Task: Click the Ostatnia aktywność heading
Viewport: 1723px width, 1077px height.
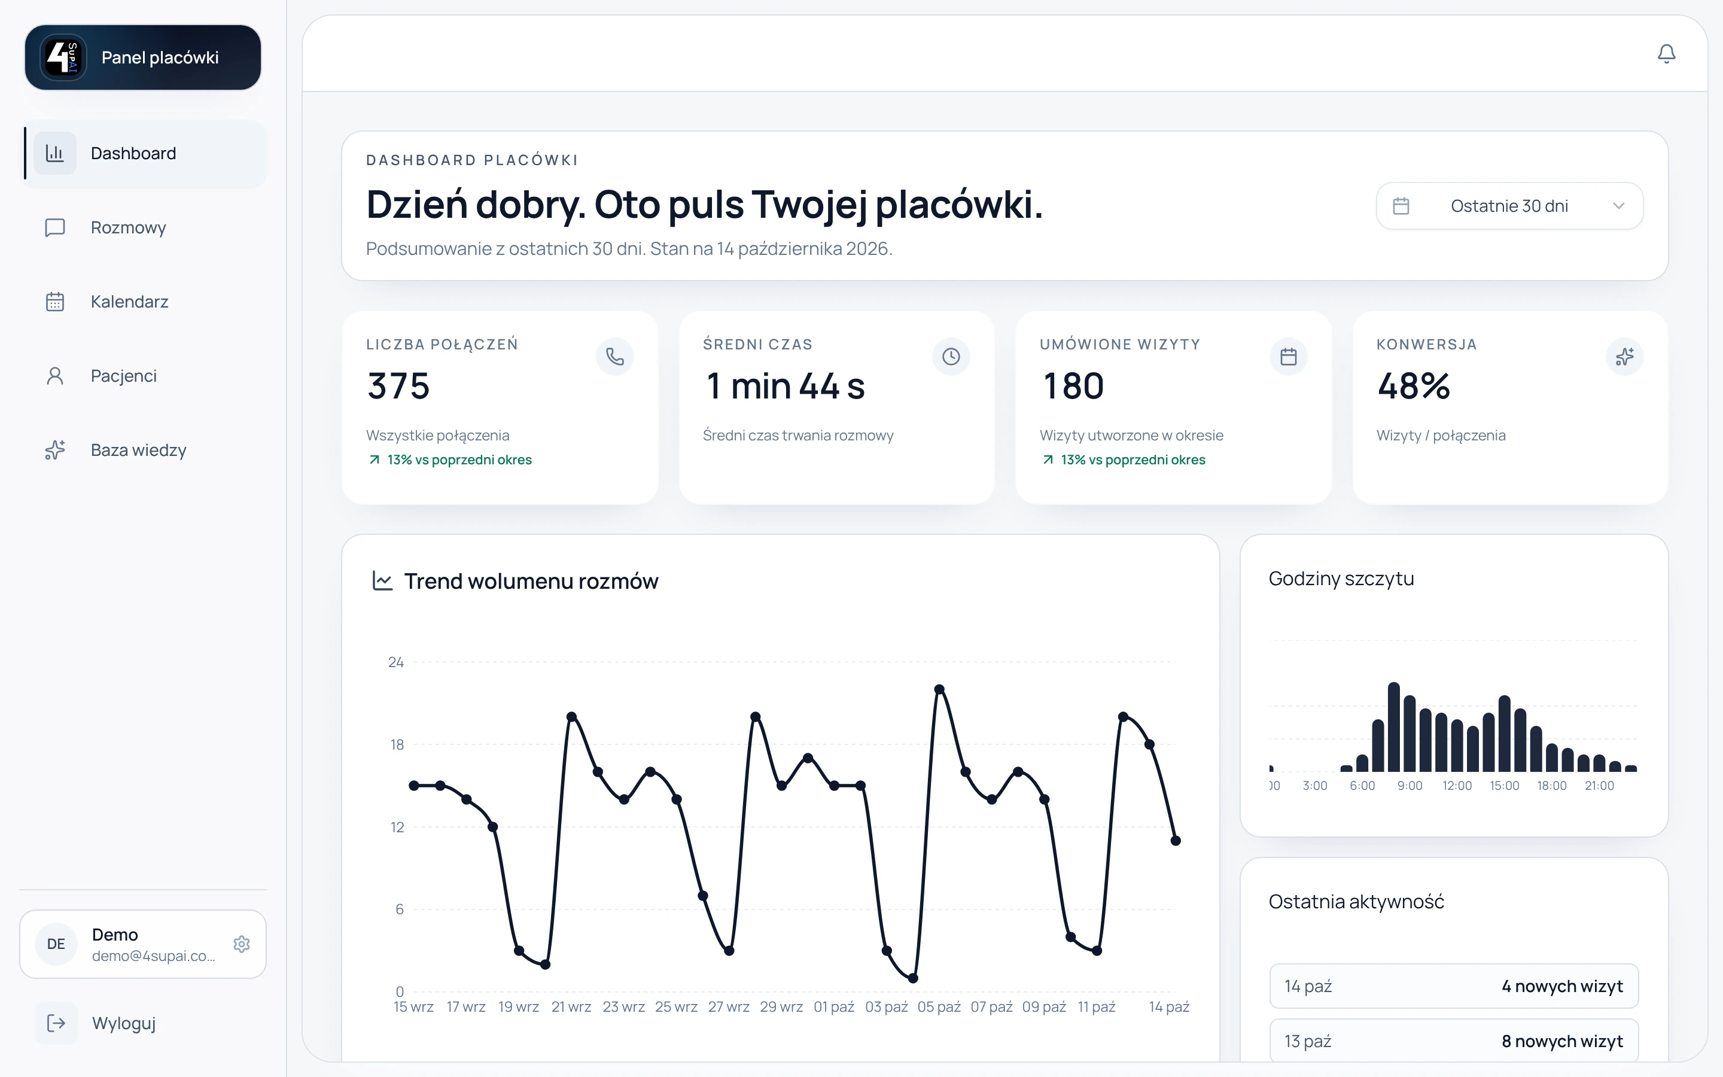Action: click(x=1356, y=901)
